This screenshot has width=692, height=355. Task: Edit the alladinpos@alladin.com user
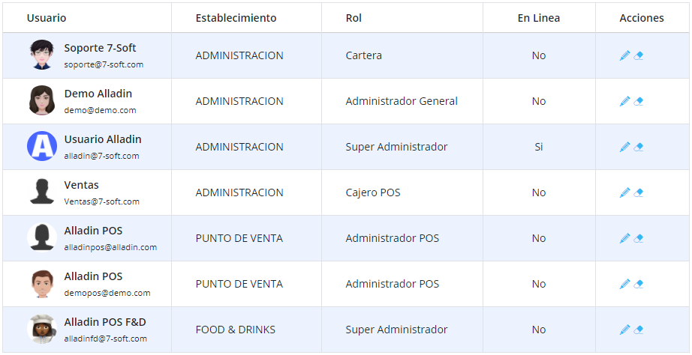click(x=624, y=238)
